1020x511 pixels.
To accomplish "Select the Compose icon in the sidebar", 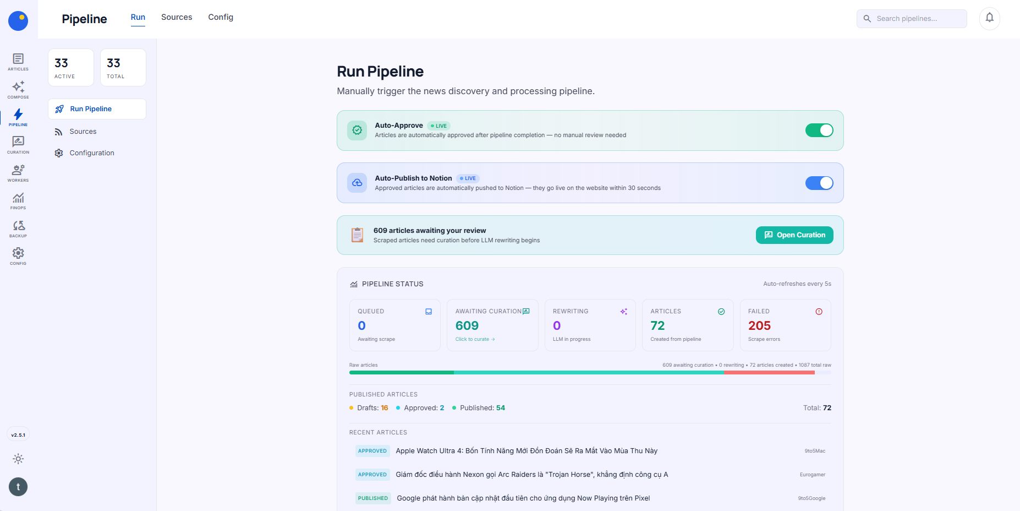I will [x=18, y=89].
